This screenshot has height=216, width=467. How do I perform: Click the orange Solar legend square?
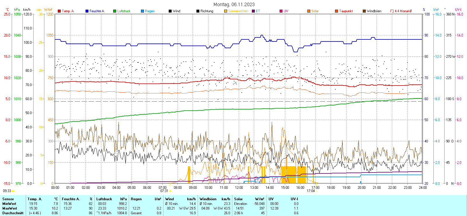click(309, 11)
